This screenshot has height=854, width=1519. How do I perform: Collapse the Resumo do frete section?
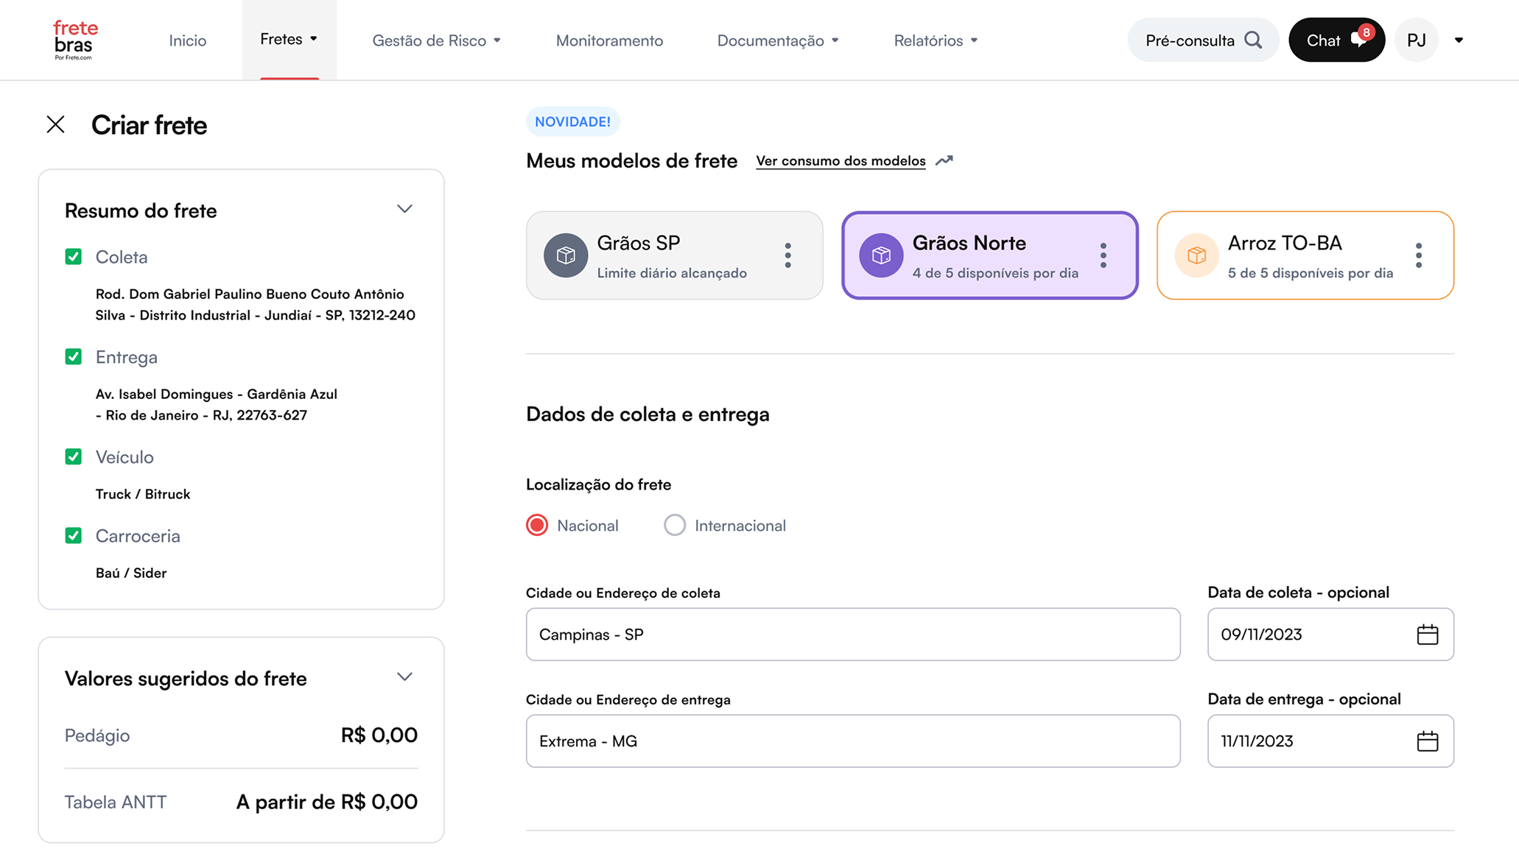click(404, 209)
